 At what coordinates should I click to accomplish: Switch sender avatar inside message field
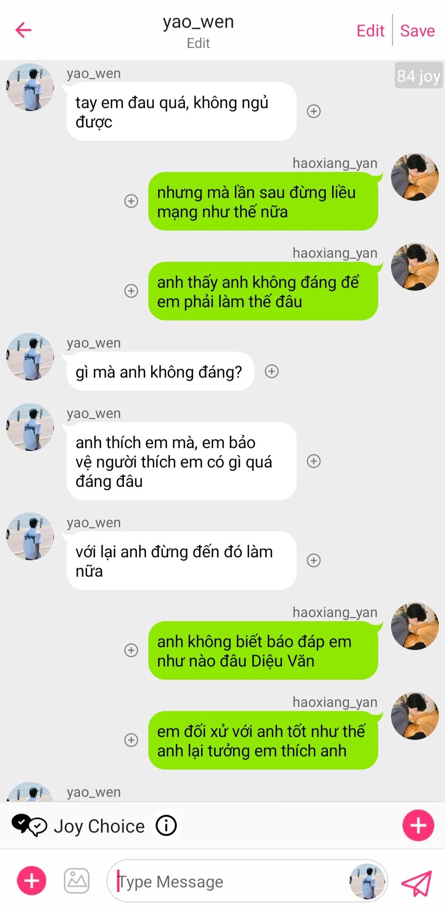tap(367, 881)
